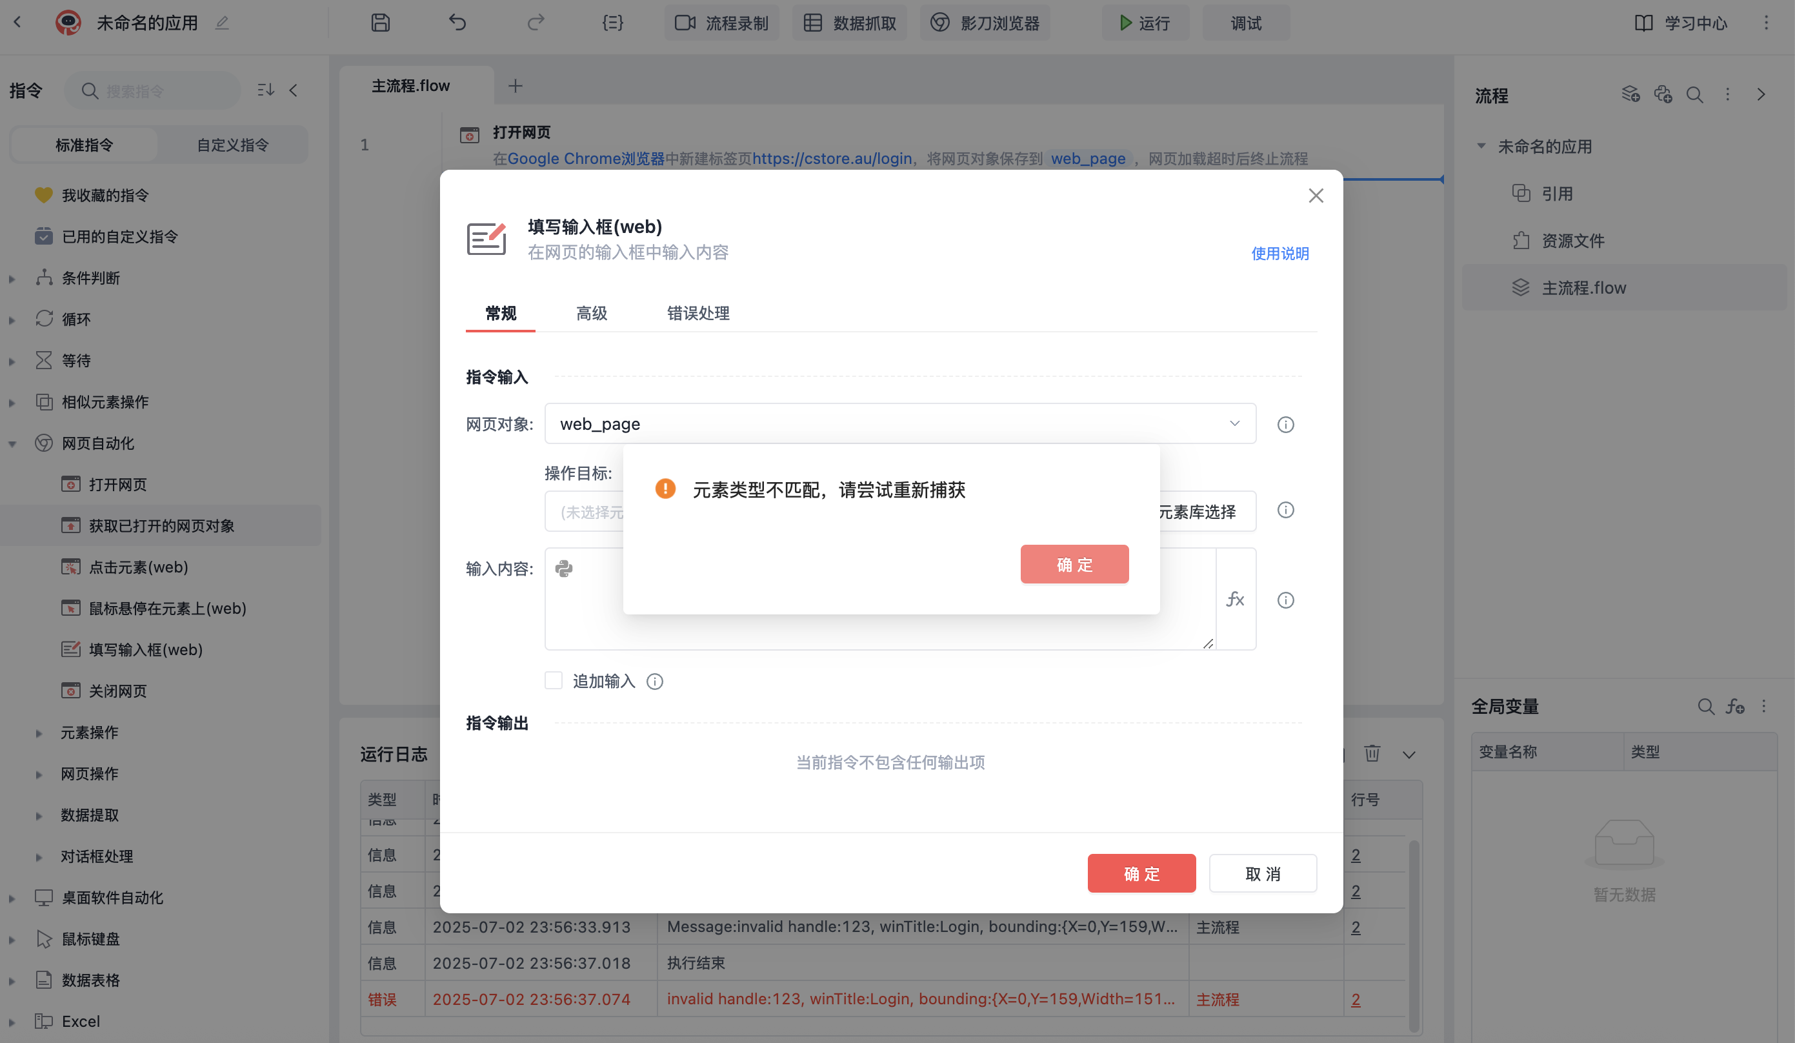1795x1043 pixels.
Task: Click the fx expression icon beside input content
Action: tap(1235, 599)
